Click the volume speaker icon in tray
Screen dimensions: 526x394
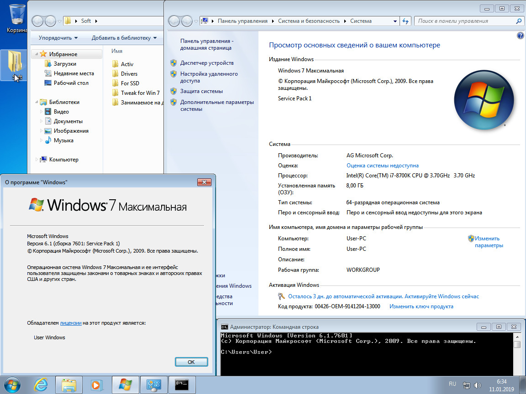(x=478, y=385)
